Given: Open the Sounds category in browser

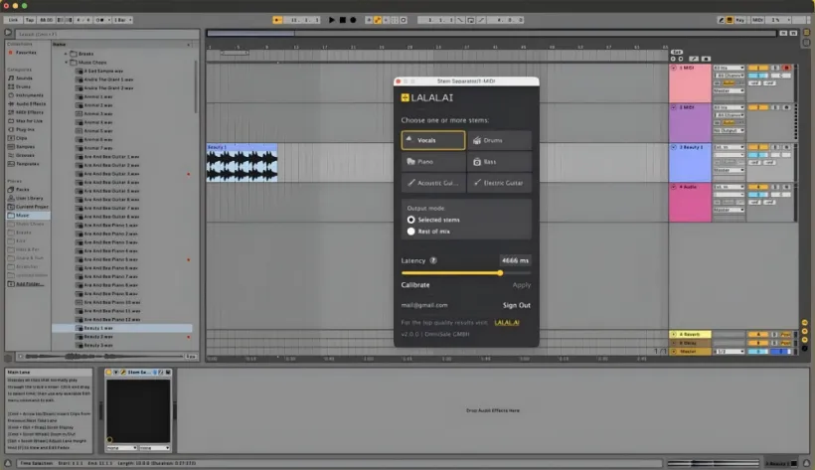Looking at the screenshot, I should (24, 78).
